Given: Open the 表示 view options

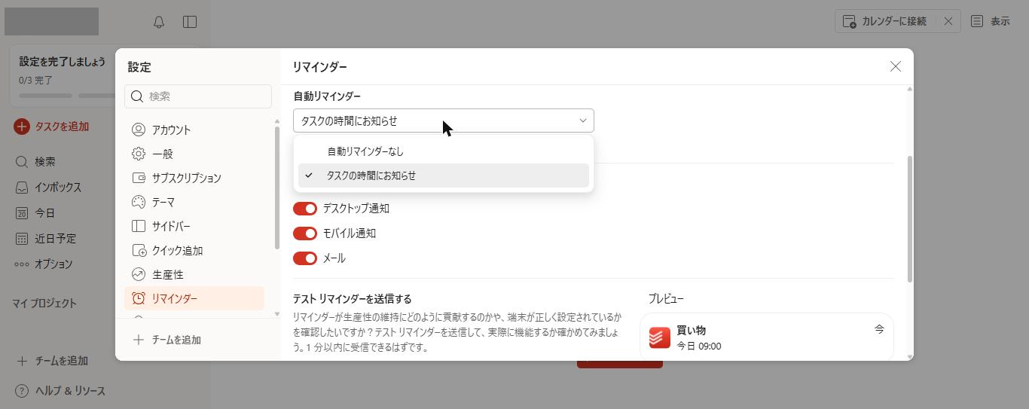Looking at the screenshot, I should pos(991,21).
